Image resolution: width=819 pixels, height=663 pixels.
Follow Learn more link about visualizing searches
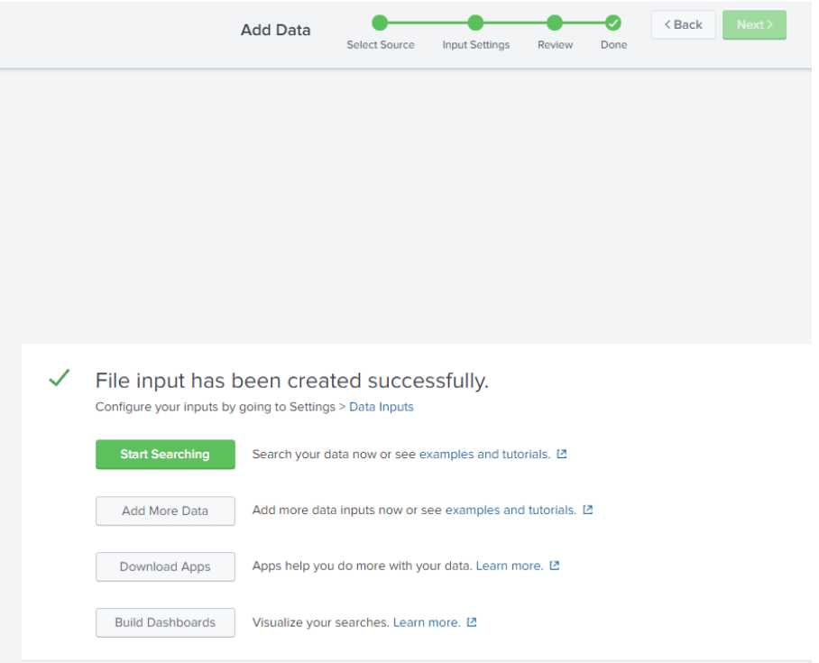click(x=427, y=622)
